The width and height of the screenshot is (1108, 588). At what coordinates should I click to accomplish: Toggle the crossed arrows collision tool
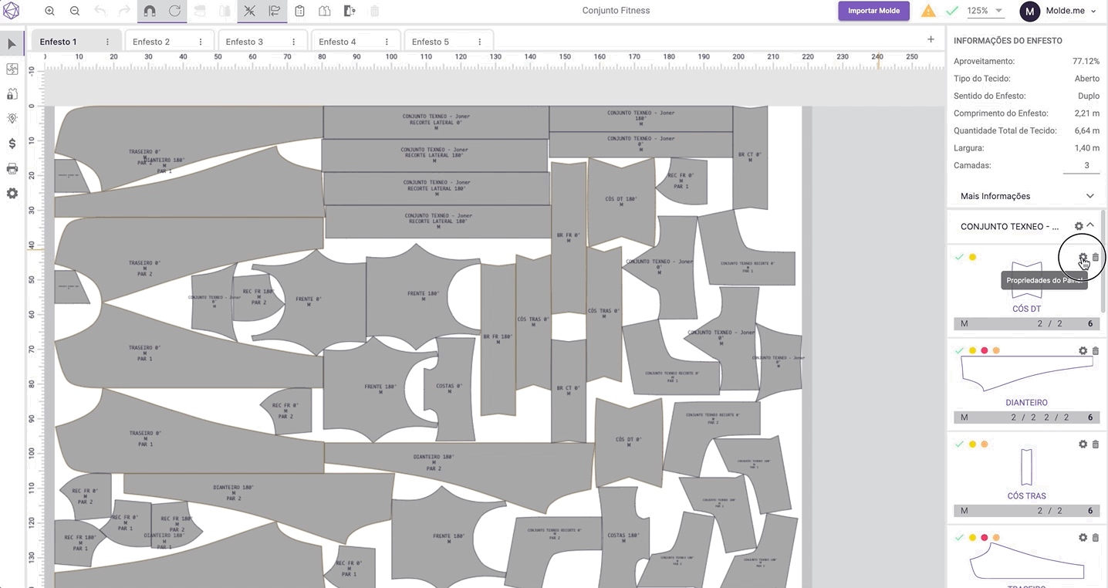coord(249,11)
